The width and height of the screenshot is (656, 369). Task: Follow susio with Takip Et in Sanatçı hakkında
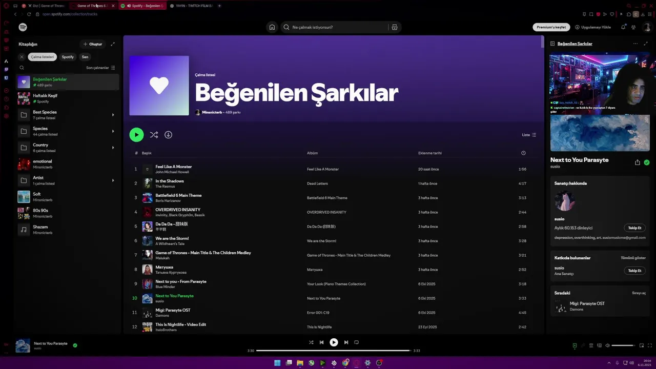coord(634,228)
